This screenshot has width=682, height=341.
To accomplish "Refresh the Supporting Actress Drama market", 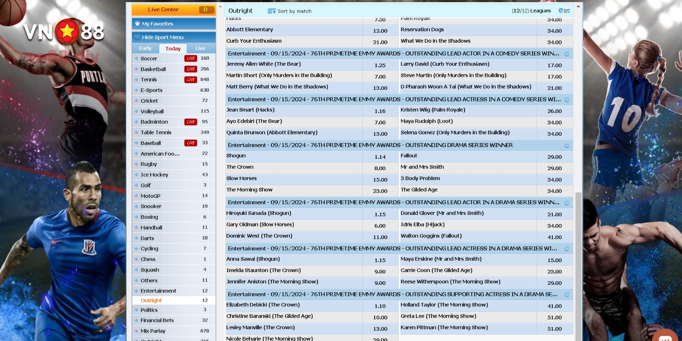I will coord(567,295).
